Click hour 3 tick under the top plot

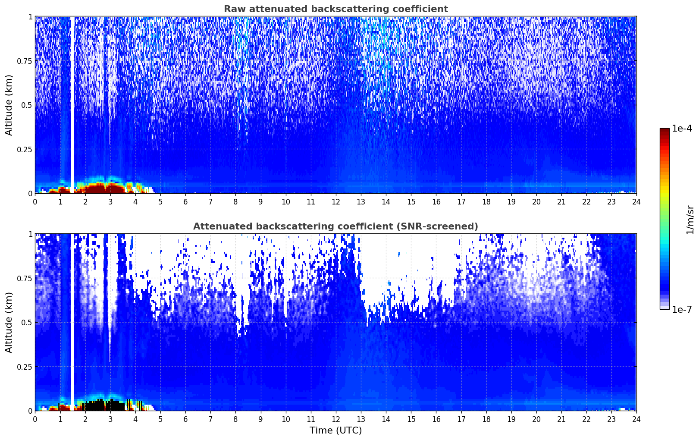[x=110, y=201]
